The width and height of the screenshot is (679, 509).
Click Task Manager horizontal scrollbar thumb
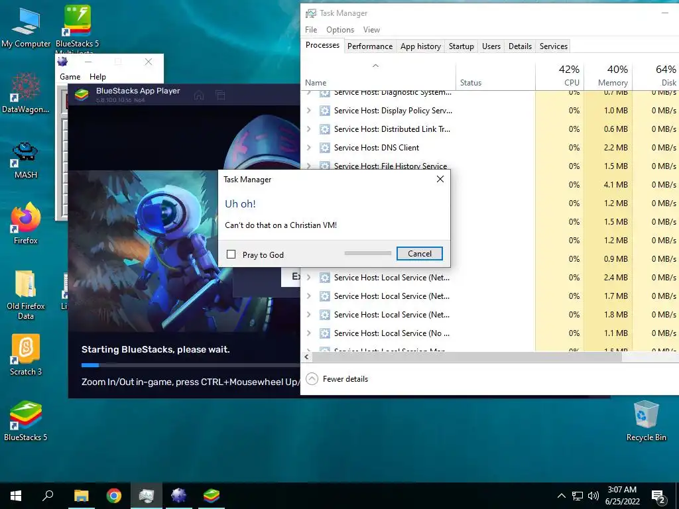pos(467,357)
